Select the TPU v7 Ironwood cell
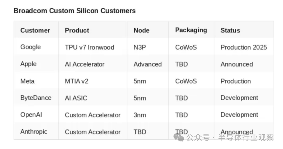 [90, 47]
